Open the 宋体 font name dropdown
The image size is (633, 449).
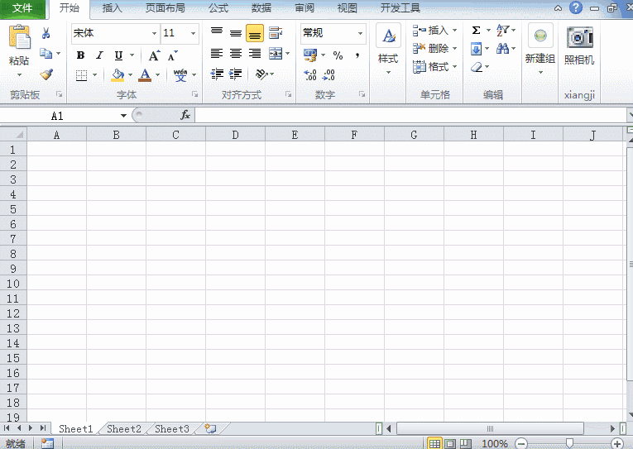[x=154, y=33]
